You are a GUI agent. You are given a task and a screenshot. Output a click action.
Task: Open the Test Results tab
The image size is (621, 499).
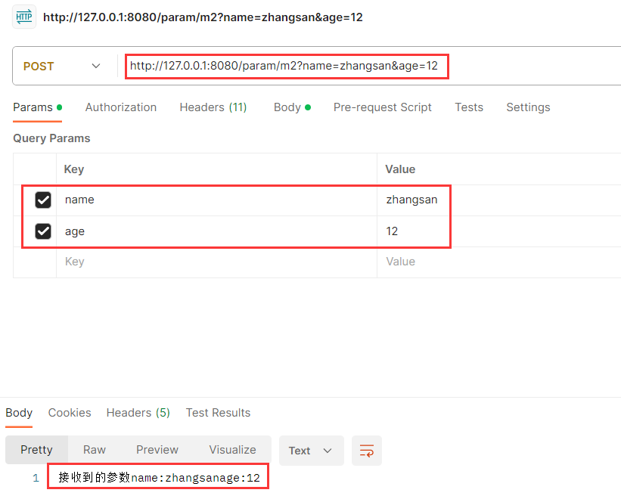click(219, 413)
